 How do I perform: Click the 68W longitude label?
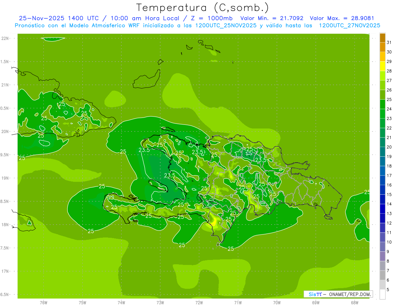(355, 303)
